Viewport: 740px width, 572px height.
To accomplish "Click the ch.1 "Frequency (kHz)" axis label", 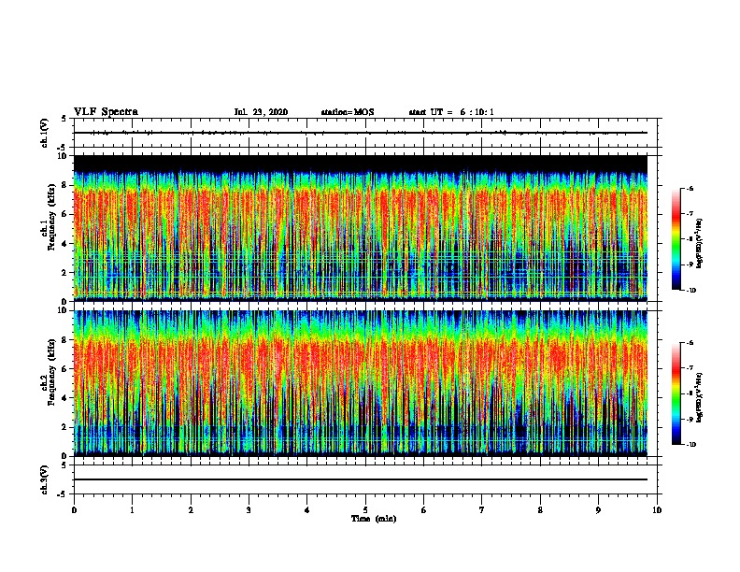I will (51, 217).
